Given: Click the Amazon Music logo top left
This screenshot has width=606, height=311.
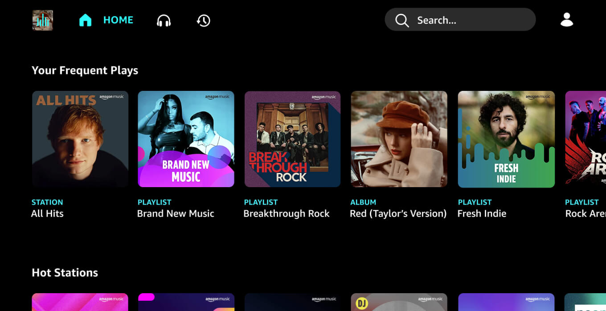Looking at the screenshot, I should [x=42, y=20].
